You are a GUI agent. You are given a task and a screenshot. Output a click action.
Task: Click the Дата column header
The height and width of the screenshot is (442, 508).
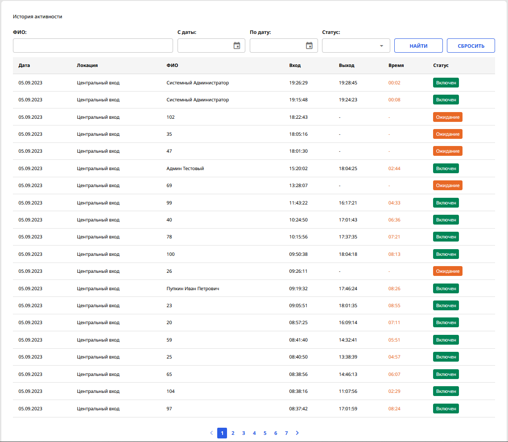[x=24, y=65]
